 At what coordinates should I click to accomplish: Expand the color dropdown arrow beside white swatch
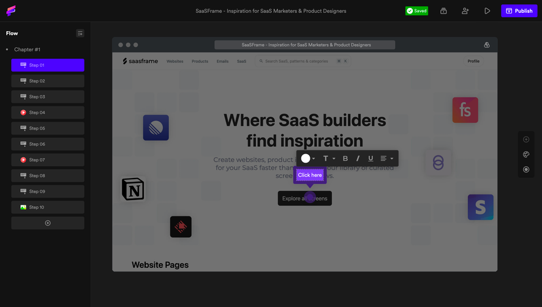(314, 159)
